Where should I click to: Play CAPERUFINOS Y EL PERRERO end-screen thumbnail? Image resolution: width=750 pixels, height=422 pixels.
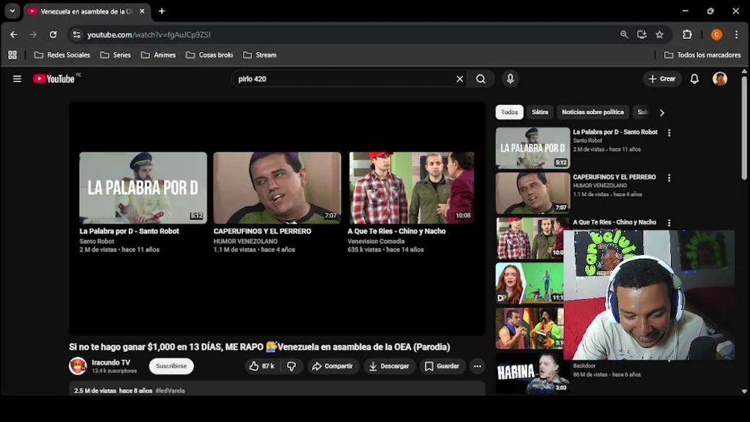coord(277,188)
